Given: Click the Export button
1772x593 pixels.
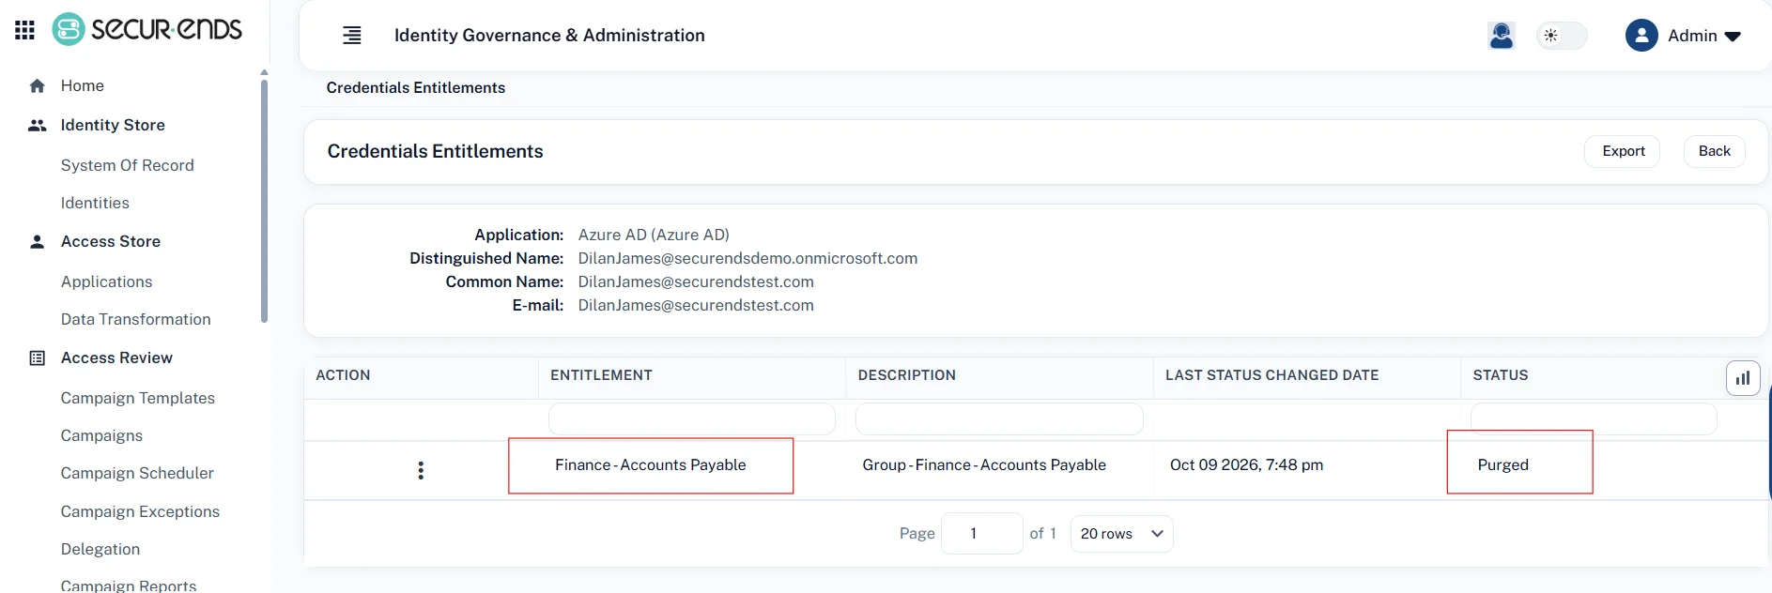Looking at the screenshot, I should 1624,151.
